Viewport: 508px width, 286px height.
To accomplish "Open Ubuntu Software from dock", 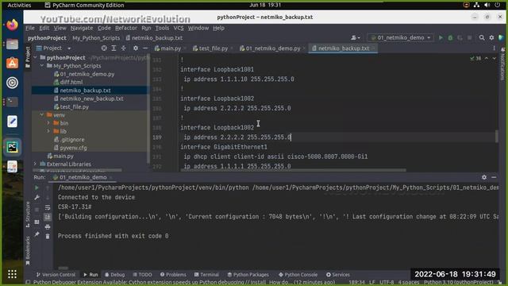I will pyautogui.click(x=13, y=64).
